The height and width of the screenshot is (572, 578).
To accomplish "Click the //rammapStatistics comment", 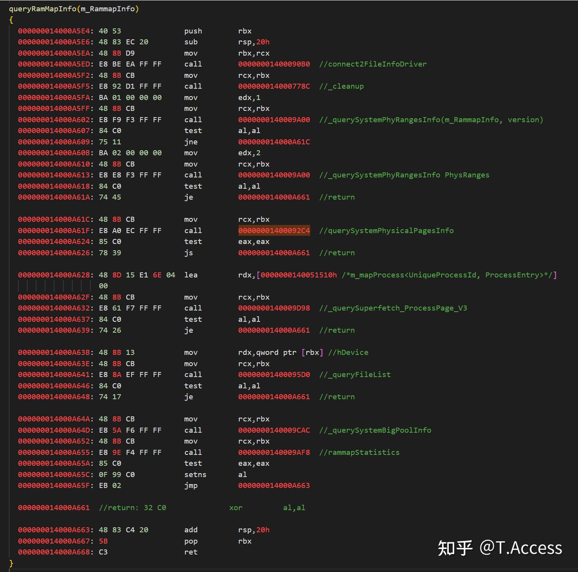I will tap(359, 452).
